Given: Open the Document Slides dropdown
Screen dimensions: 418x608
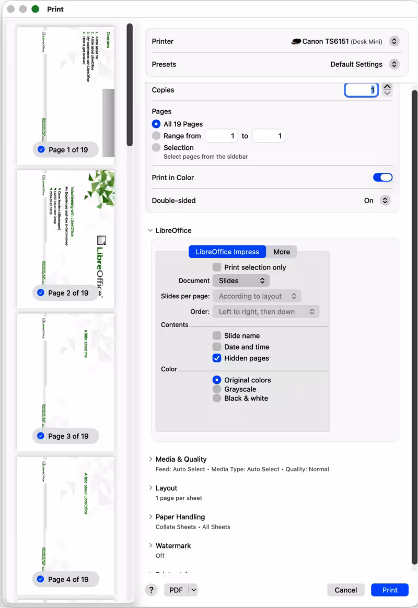Looking at the screenshot, I should pyautogui.click(x=241, y=280).
